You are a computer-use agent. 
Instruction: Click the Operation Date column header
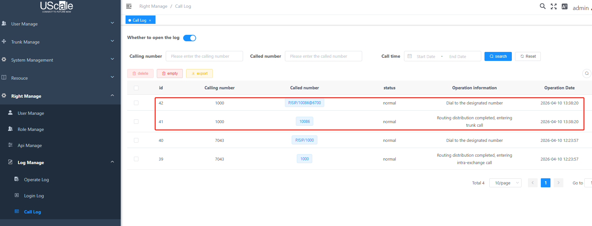559,88
